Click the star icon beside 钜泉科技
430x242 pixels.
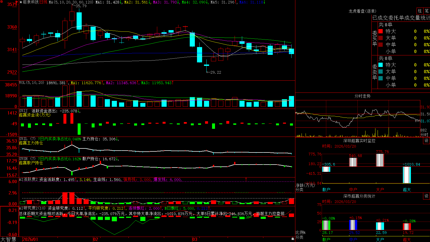pos(21,2)
